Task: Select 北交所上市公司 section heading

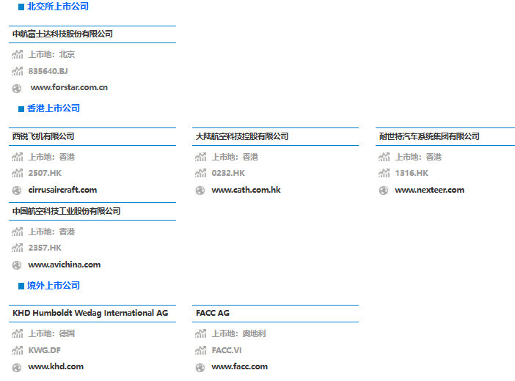Action: (58, 7)
